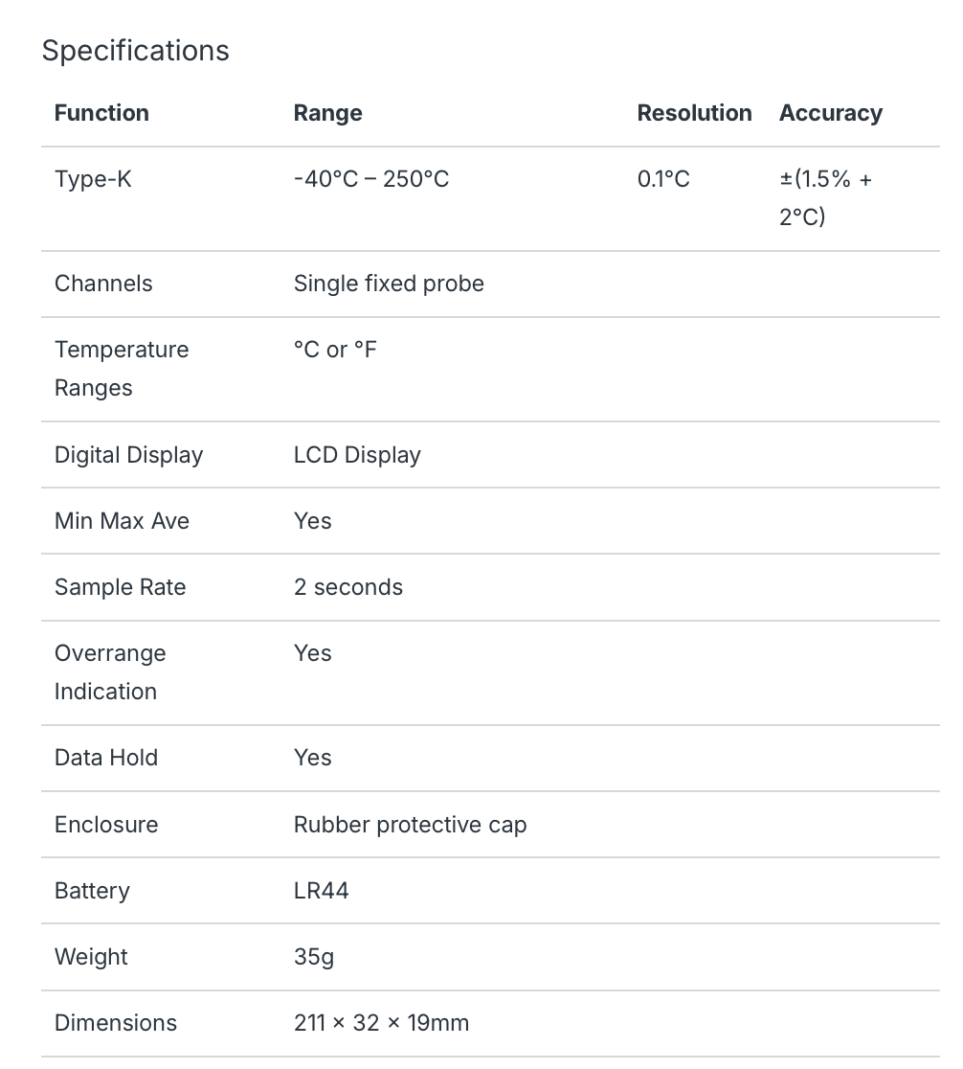This screenshot has height=1069, width=963.
Task: Select the Function column header
Action: click(101, 113)
